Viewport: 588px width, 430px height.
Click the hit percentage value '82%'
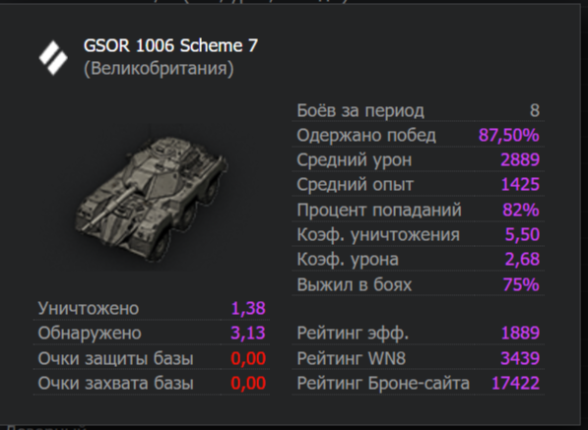coord(521,210)
